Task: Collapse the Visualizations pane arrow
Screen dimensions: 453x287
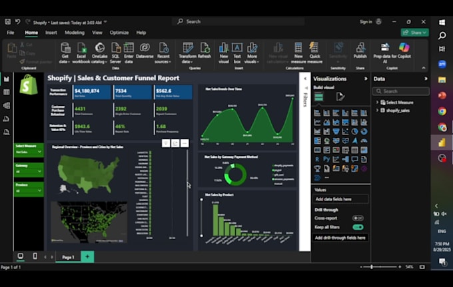Action: [x=366, y=79]
